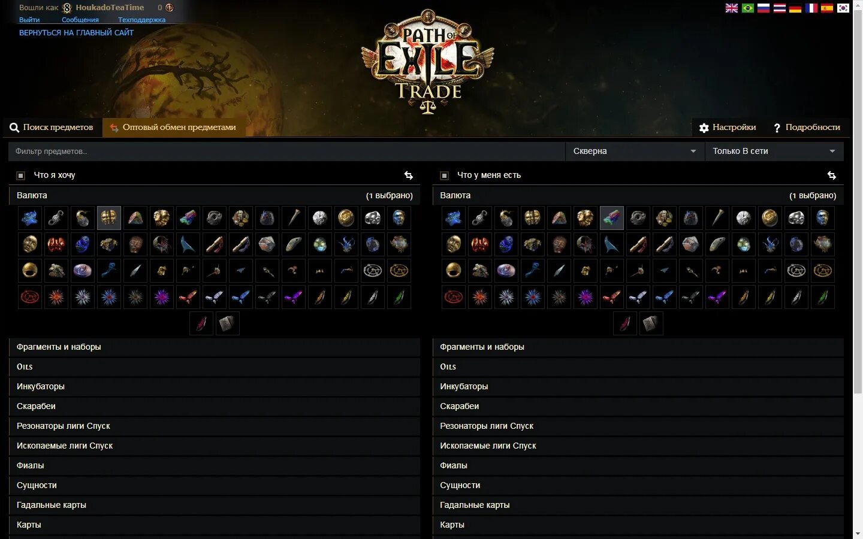Select Exalted Orb in the have panel

click(586, 218)
